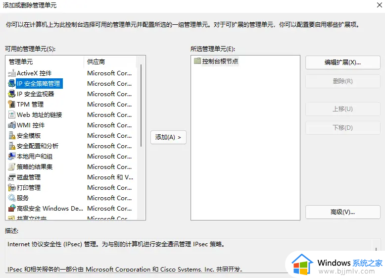385x278 pixels.
Task: Click the 磁盘管理 icon
Action: tap(12, 177)
